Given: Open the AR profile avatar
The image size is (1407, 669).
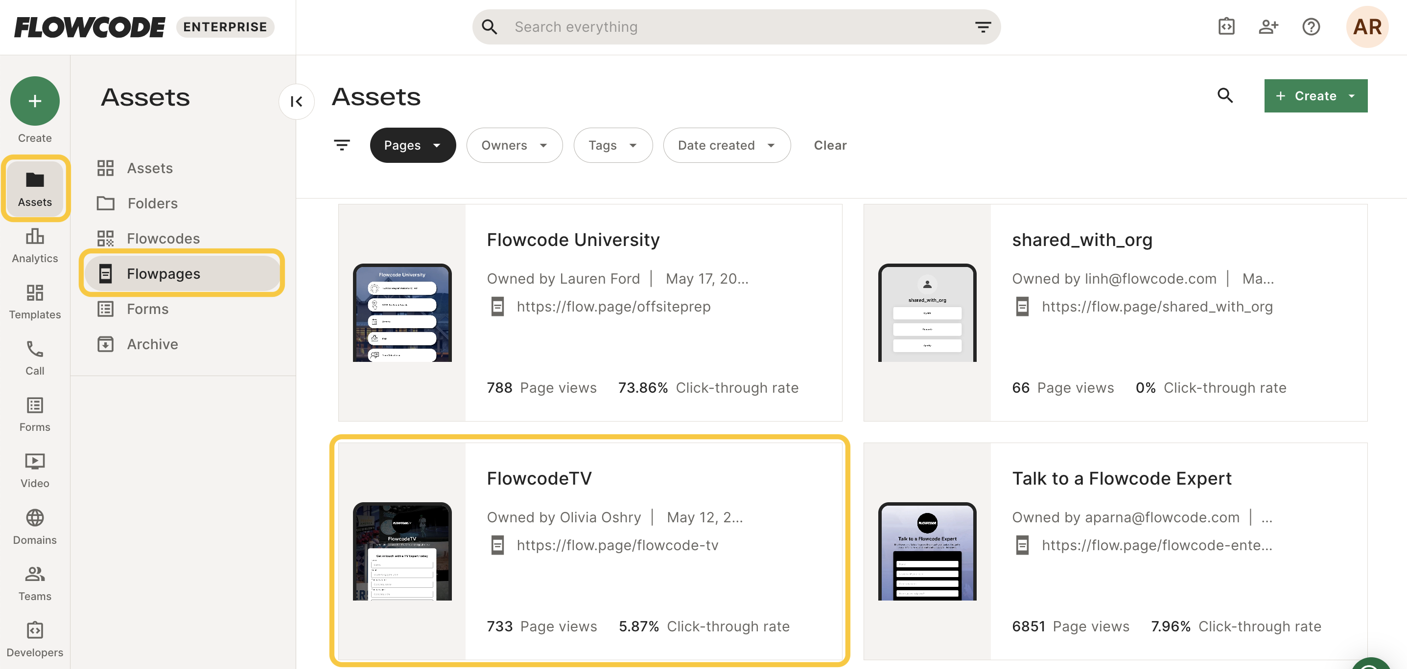Looking at the screenshot, I should 1367,27.
